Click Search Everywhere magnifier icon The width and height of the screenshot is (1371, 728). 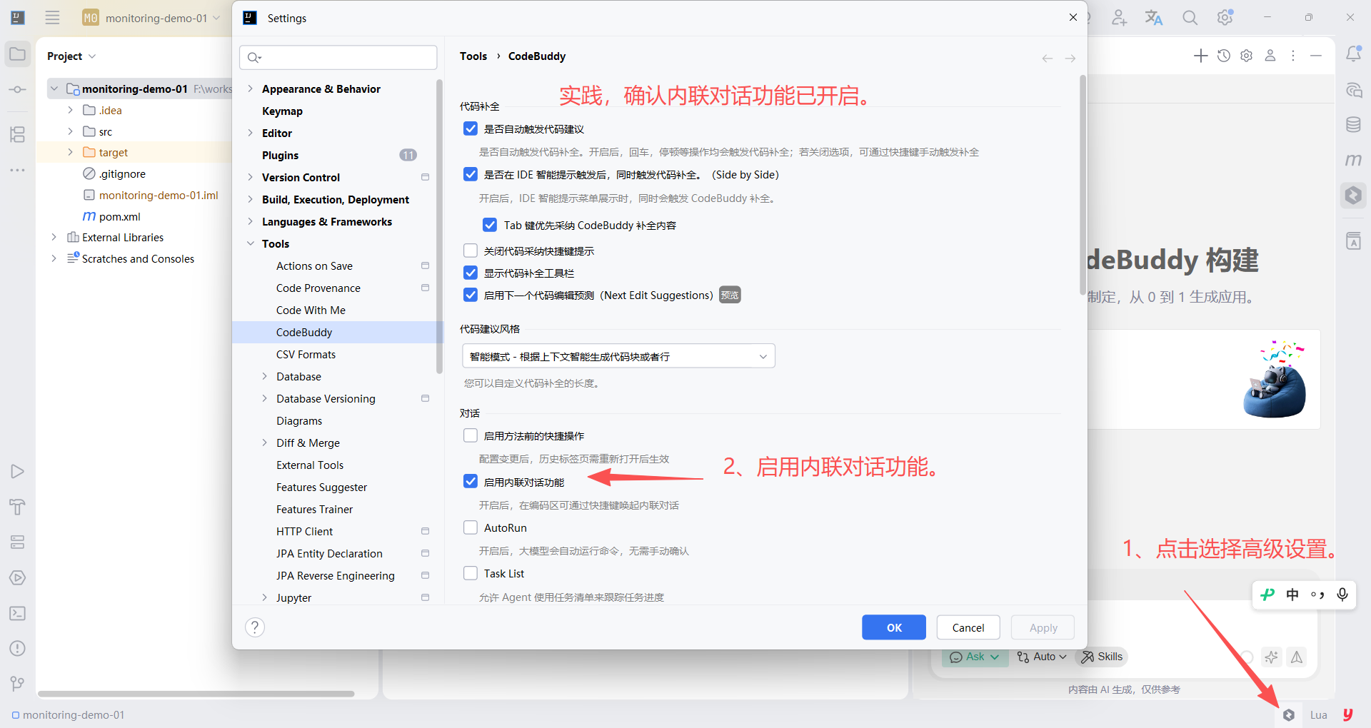pyautogui.click(x=1190, y=18)
